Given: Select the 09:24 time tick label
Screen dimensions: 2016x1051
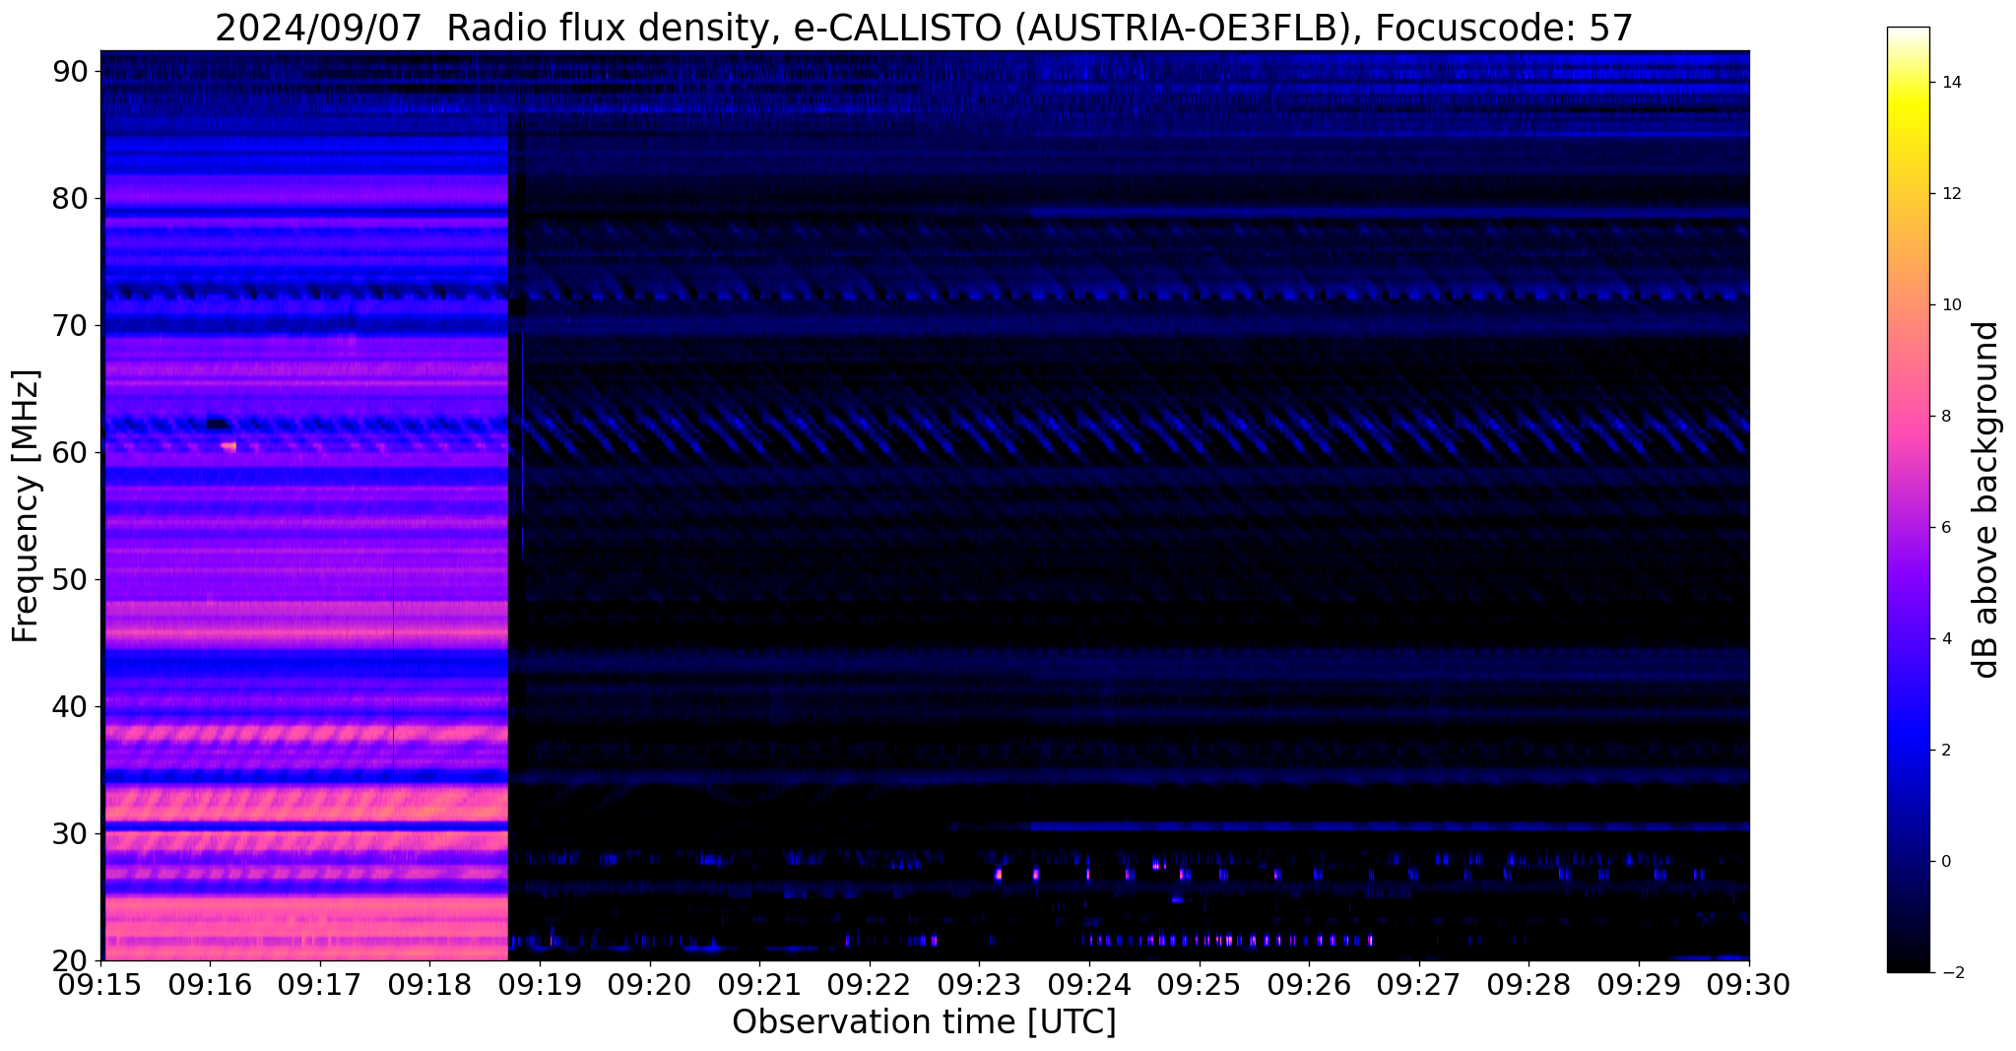Looking at the screenshot, I should click(x=1089, y=985).
